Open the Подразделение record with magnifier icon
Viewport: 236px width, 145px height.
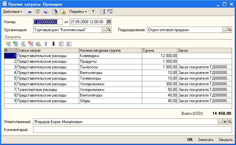pyautogui.click(x=229, y=30)
